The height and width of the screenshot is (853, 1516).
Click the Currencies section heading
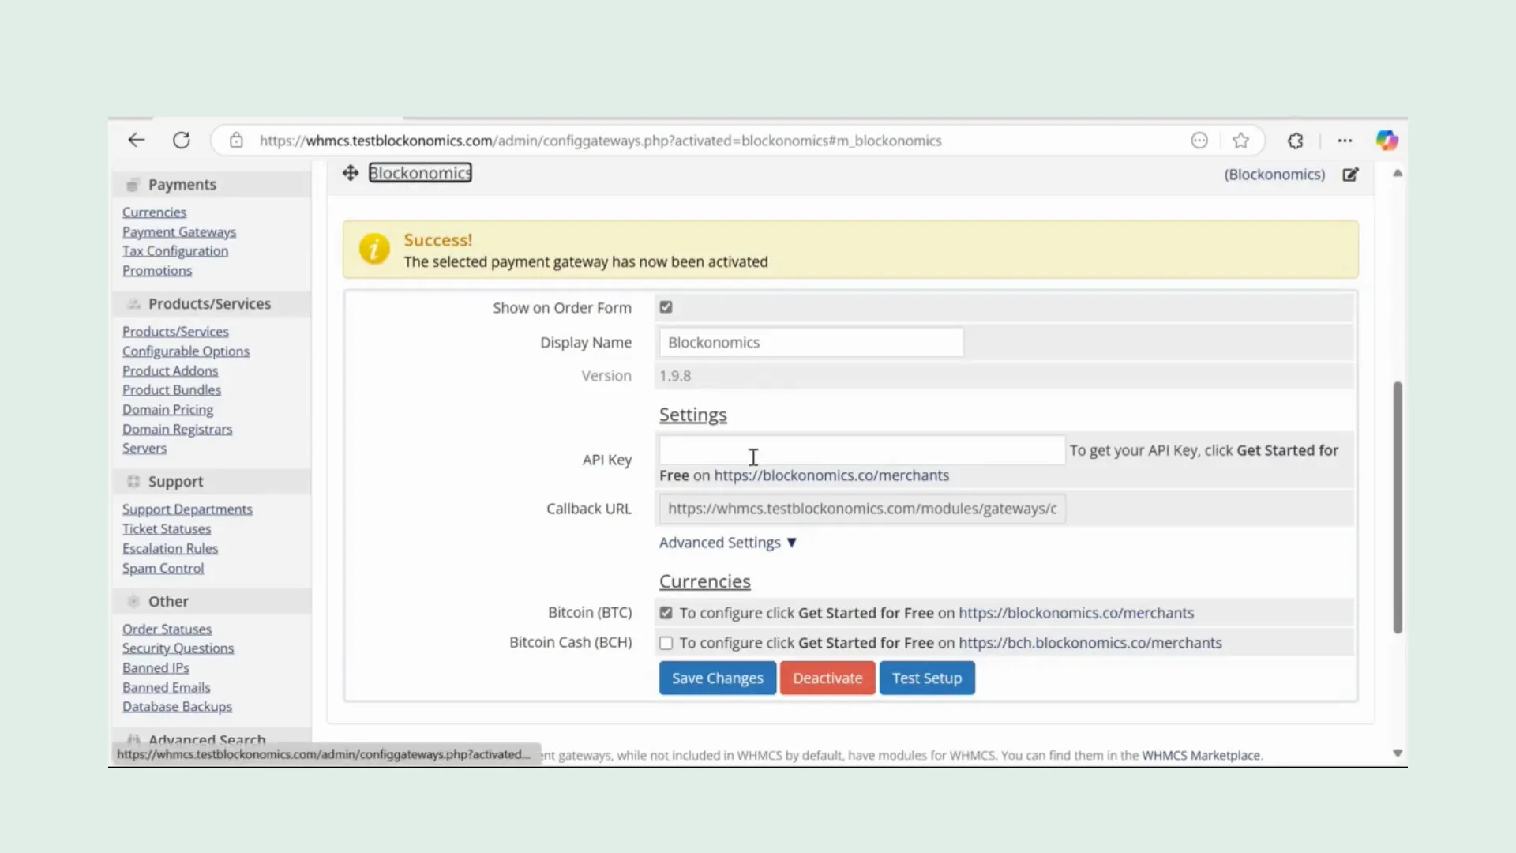[705, 581]
